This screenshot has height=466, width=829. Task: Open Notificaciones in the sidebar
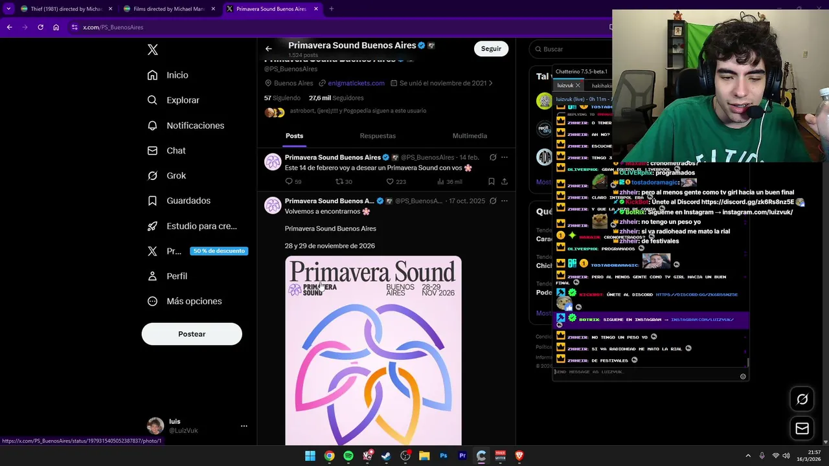pos(186,126)
